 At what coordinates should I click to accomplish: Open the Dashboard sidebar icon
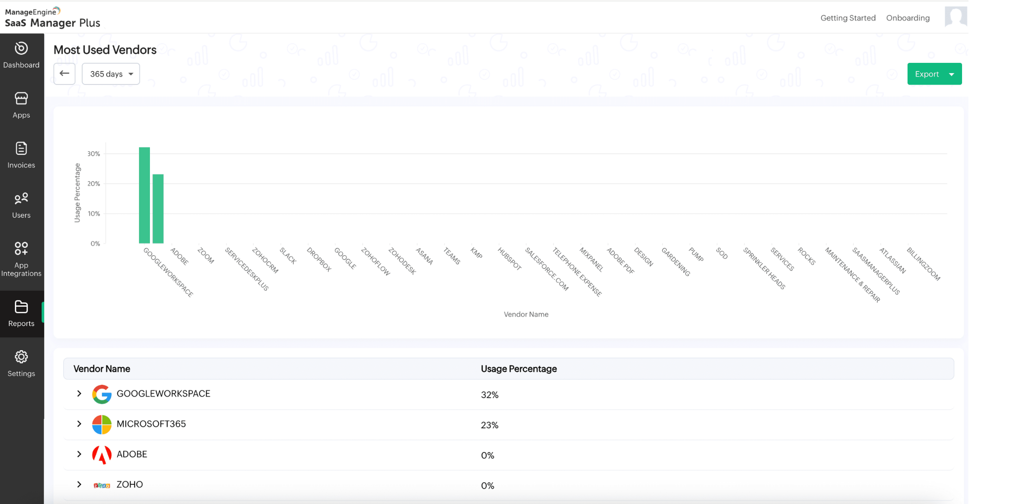[21, 48]
